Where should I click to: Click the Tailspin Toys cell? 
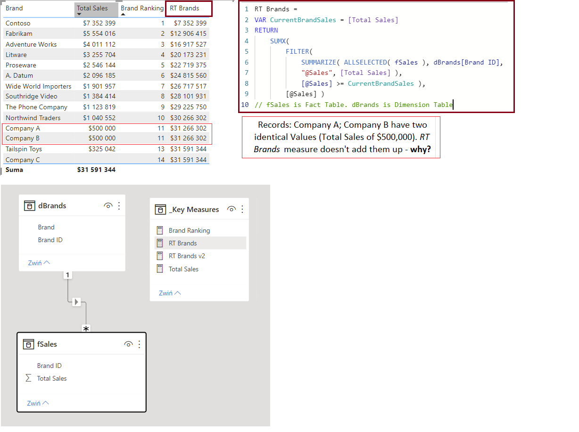point(24,149)
